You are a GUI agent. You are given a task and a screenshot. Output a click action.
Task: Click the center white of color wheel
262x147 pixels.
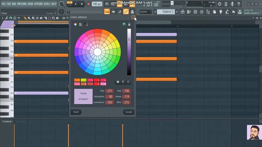(x=97, y=52)
